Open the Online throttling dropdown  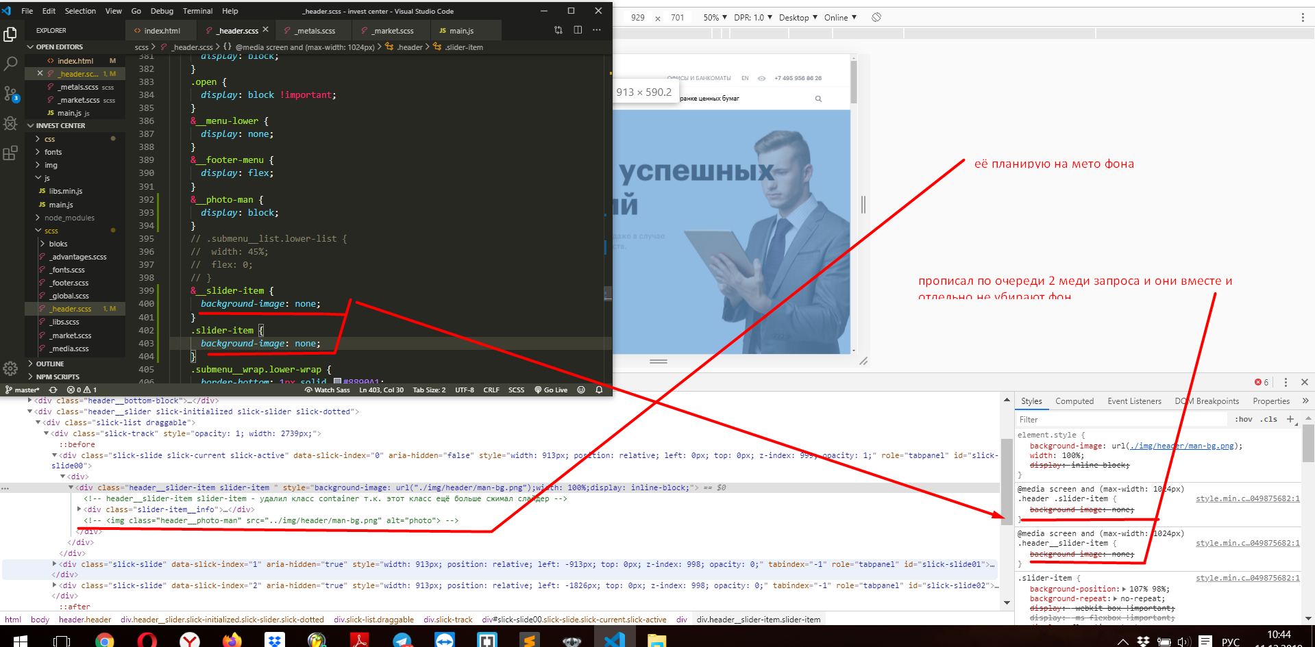pyautogui.click(x=840, y=17)
